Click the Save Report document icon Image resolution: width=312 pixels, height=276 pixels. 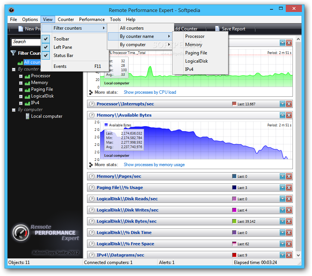tap(217, 28)
